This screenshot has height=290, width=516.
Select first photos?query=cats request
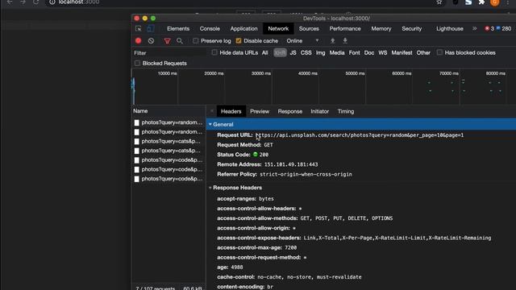[x=169, y=141]
